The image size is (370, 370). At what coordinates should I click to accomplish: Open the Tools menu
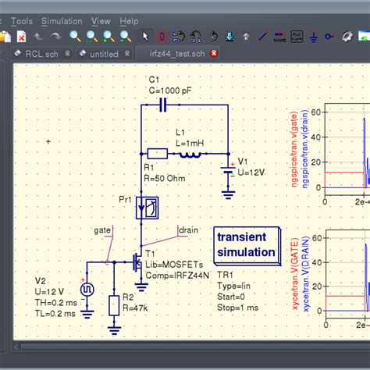pos(22,21)
